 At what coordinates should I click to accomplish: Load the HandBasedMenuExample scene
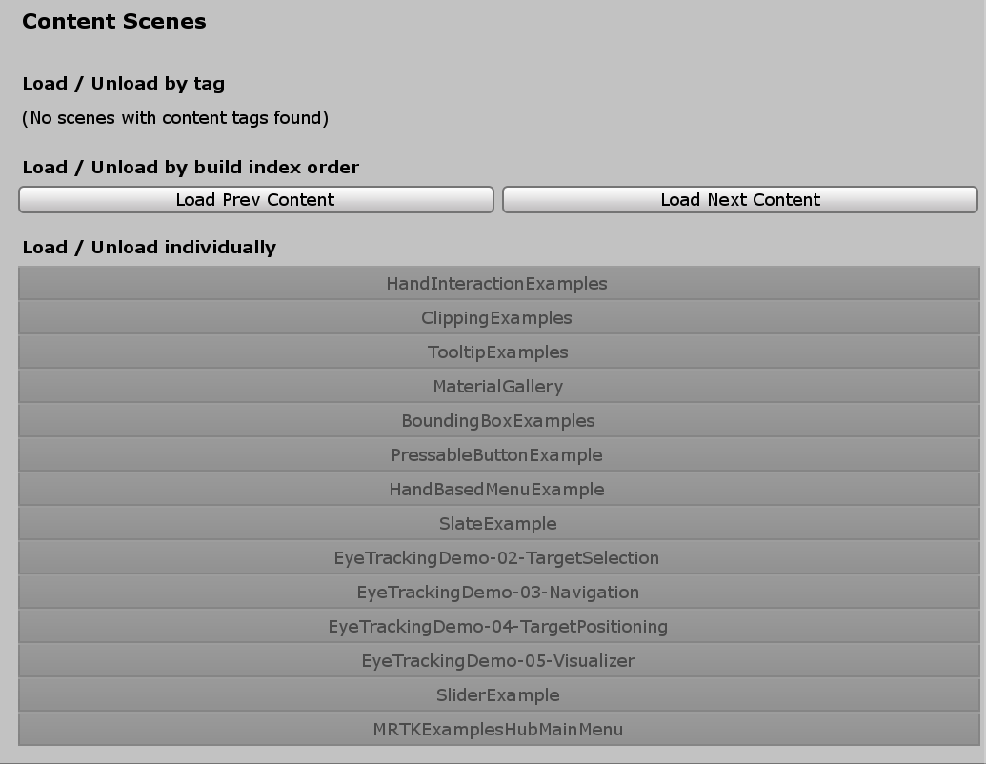coord(496,489)
